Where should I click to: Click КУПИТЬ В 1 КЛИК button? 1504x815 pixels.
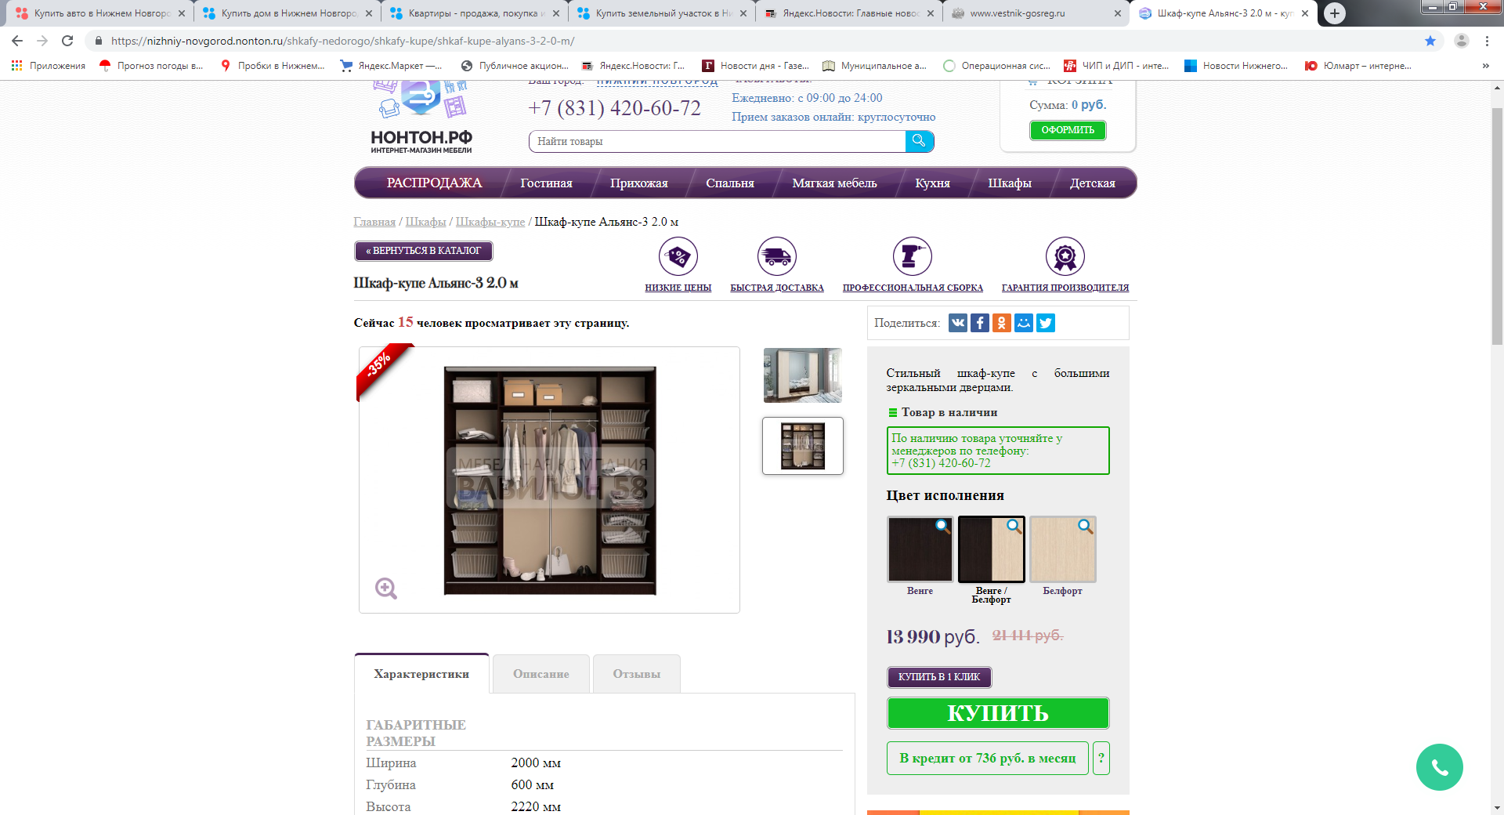(x=939, y=677)
